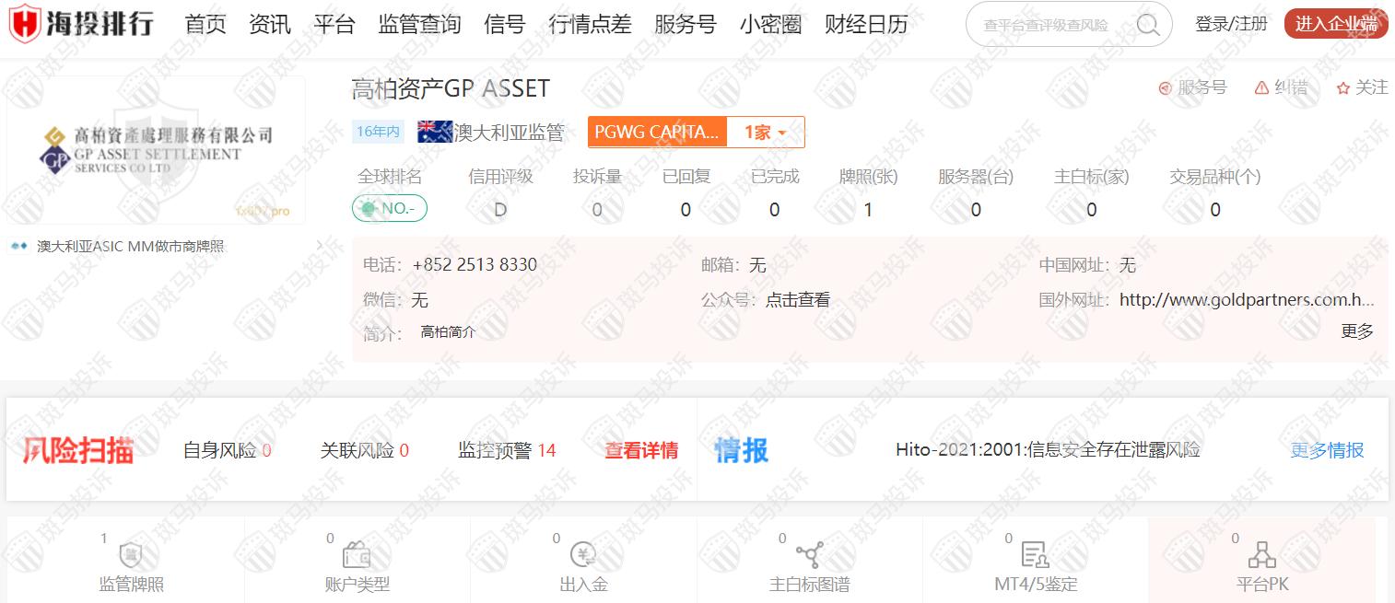View the 主白标图谱 network icon
Image resolution: width=1395 pixels, height=603 pixels.
pyautogui.click(x=809, y=556)
